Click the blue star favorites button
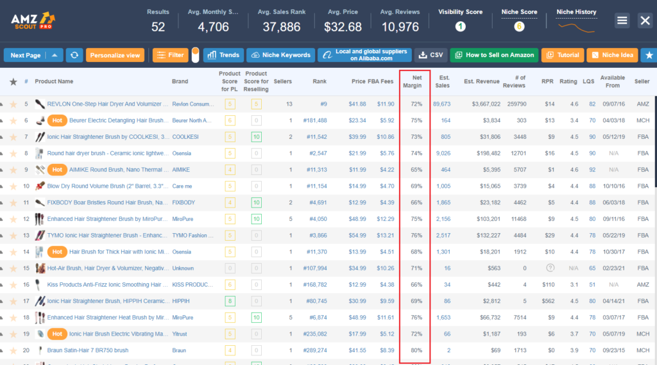The width and height of the screenshot is (657, 365). tap(649, 55)
